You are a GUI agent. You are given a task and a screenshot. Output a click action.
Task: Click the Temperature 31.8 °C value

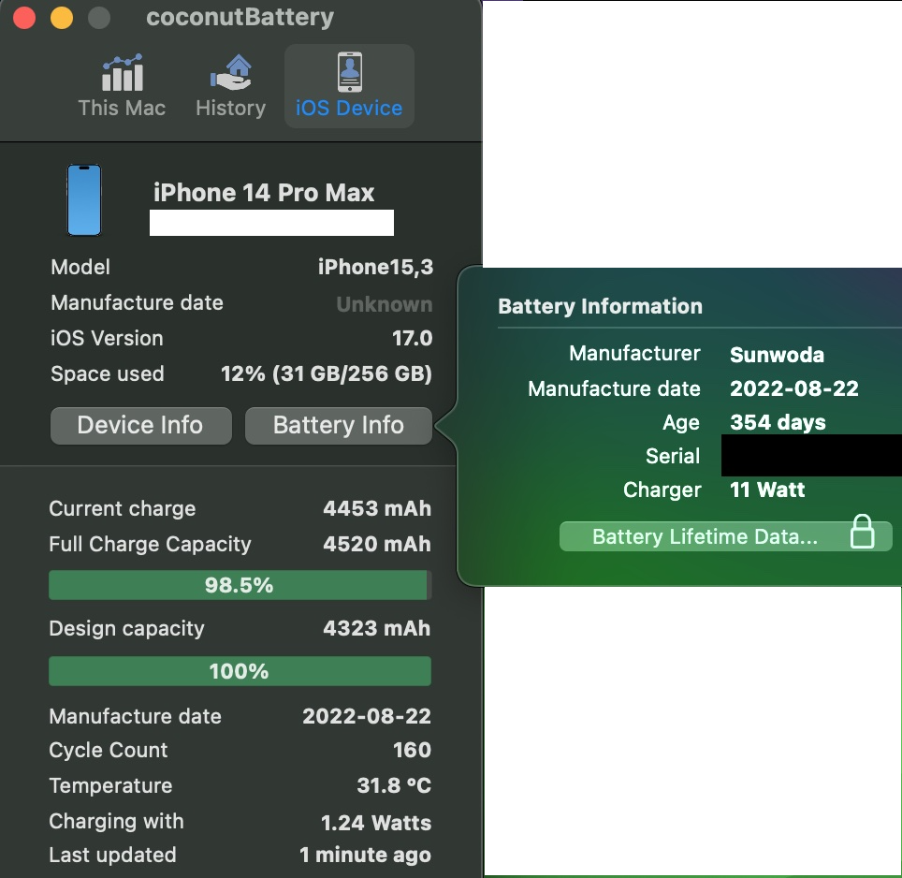click(394, 786)
